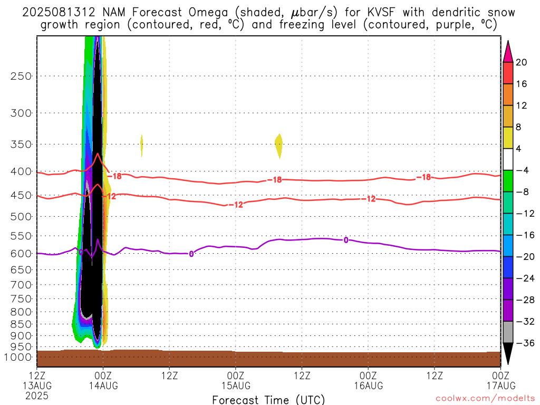Pick the bright green -4 to -8 colorbar swatch

tap(508, 181)
